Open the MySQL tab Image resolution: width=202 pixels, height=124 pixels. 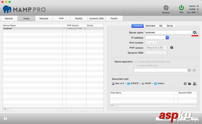point(79,18)
